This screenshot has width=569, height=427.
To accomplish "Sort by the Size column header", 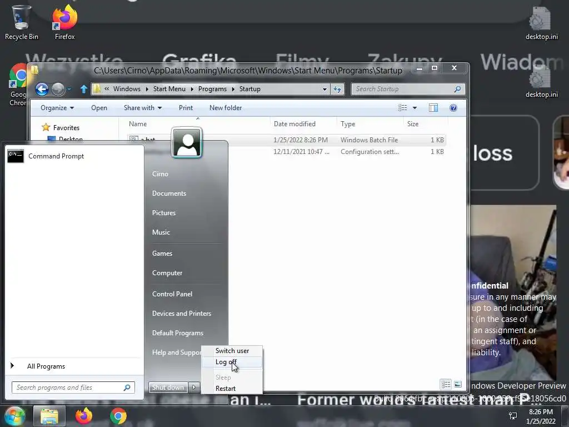I will (x=425, y=124).
